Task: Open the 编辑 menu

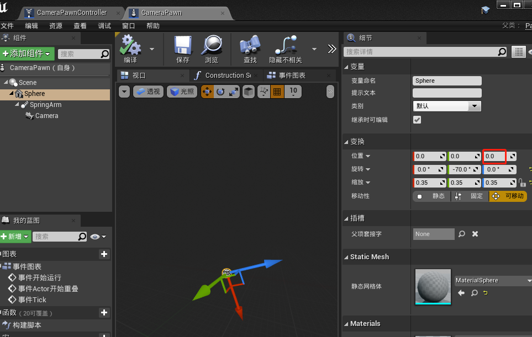Action: point(31,26)
